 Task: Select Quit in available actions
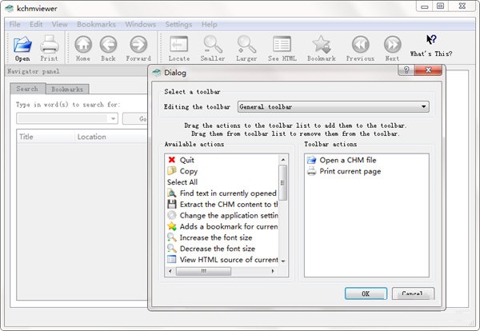coord(186,160)
